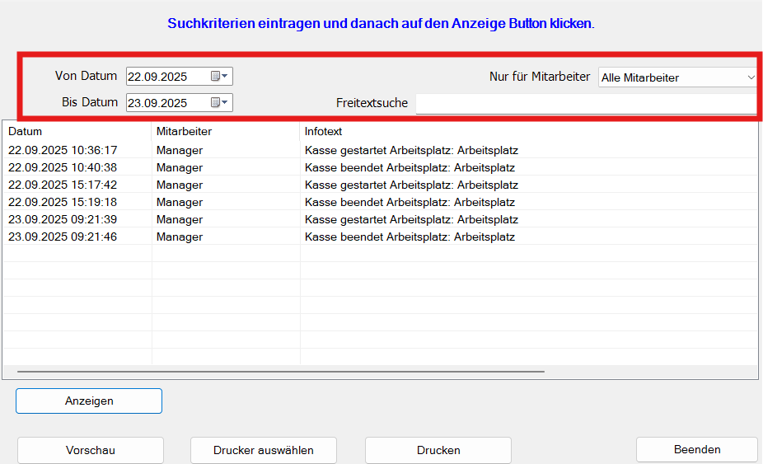Click Kasse beendet infotext in 09:21:46 row
763x464 pixels.
pyautogui.click(x=410, y=237)
